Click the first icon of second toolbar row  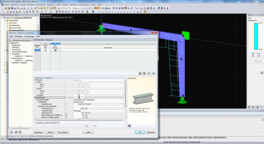[x=3, y=12]
